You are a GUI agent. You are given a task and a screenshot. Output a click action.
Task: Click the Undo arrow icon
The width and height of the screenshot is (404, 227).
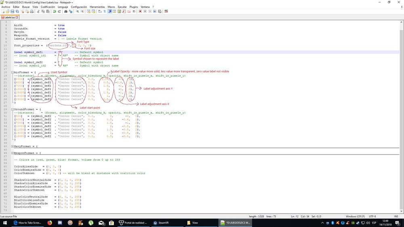click(x=55, y=11)
